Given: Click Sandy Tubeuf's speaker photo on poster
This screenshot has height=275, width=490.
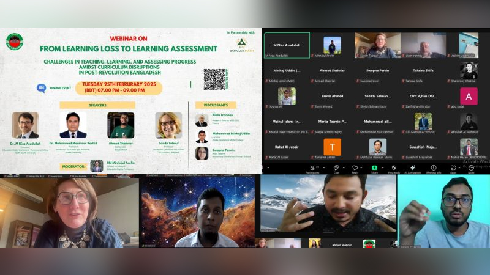Looking at the screenshot, I should tap(168, 125).
